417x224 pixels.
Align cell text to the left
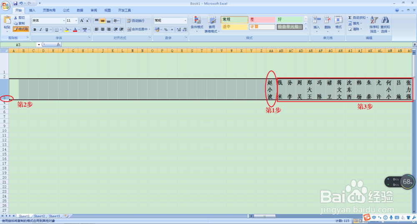coord(97,29)
